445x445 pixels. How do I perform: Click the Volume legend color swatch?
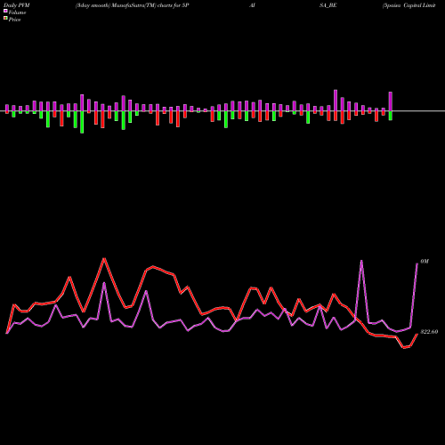pos(5,12)
